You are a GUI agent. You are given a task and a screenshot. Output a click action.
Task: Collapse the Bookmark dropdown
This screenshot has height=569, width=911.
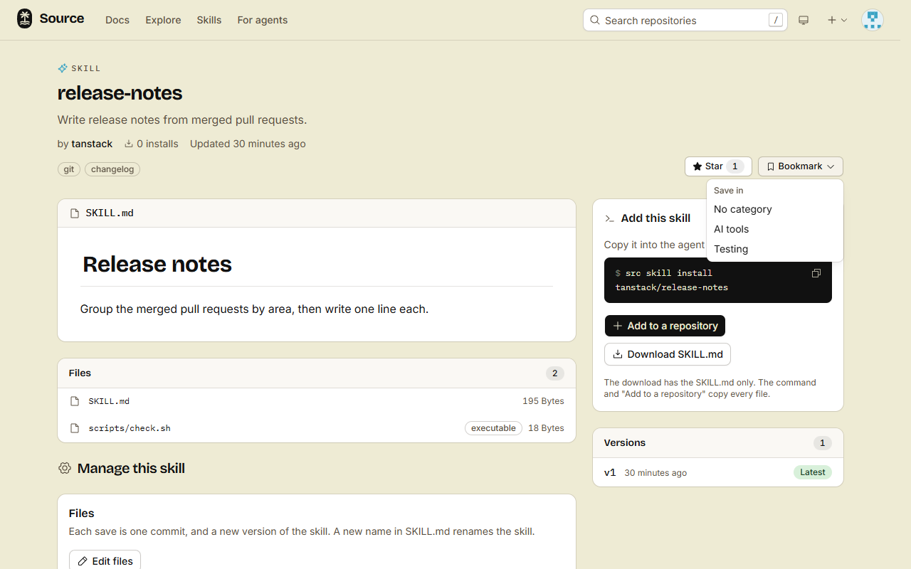801,166
